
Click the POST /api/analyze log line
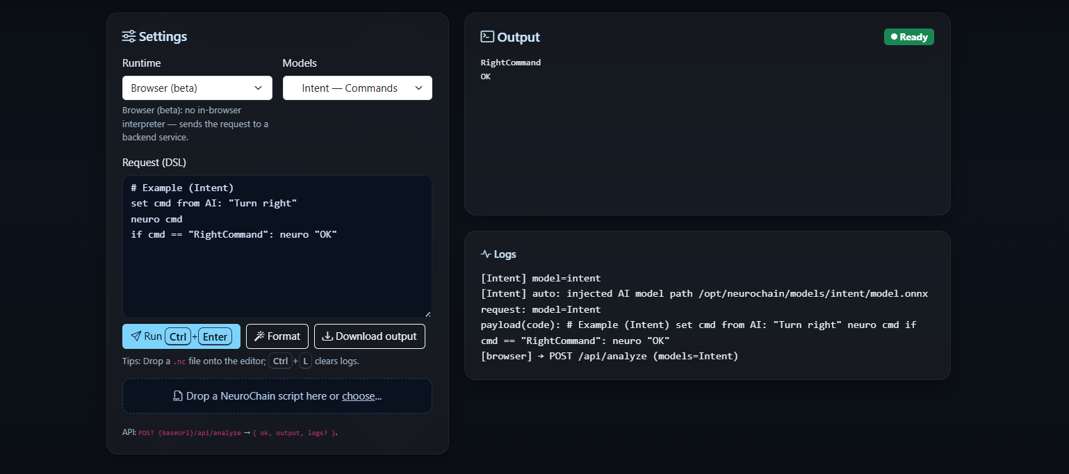pos(609,356)
